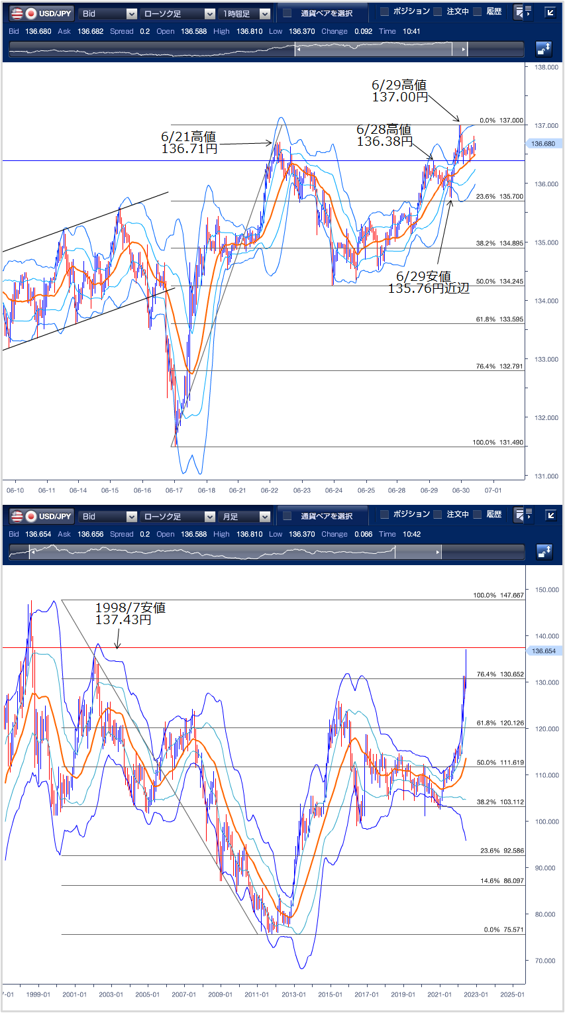Open the 1時間足 timeframe dropdown
Image resolution: width=565 pixels, height=1013 pixels.
tap(245, 13)
